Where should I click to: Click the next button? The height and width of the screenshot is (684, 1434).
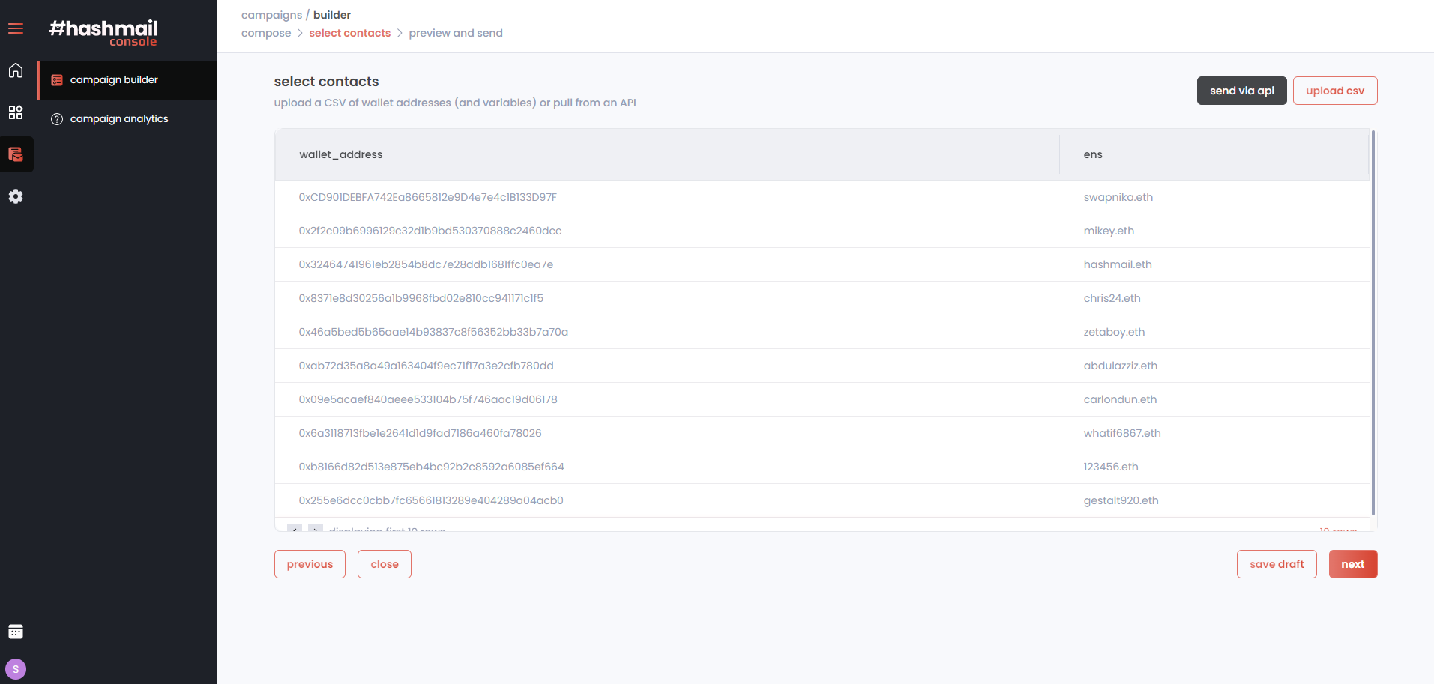tap(1353, 564)
